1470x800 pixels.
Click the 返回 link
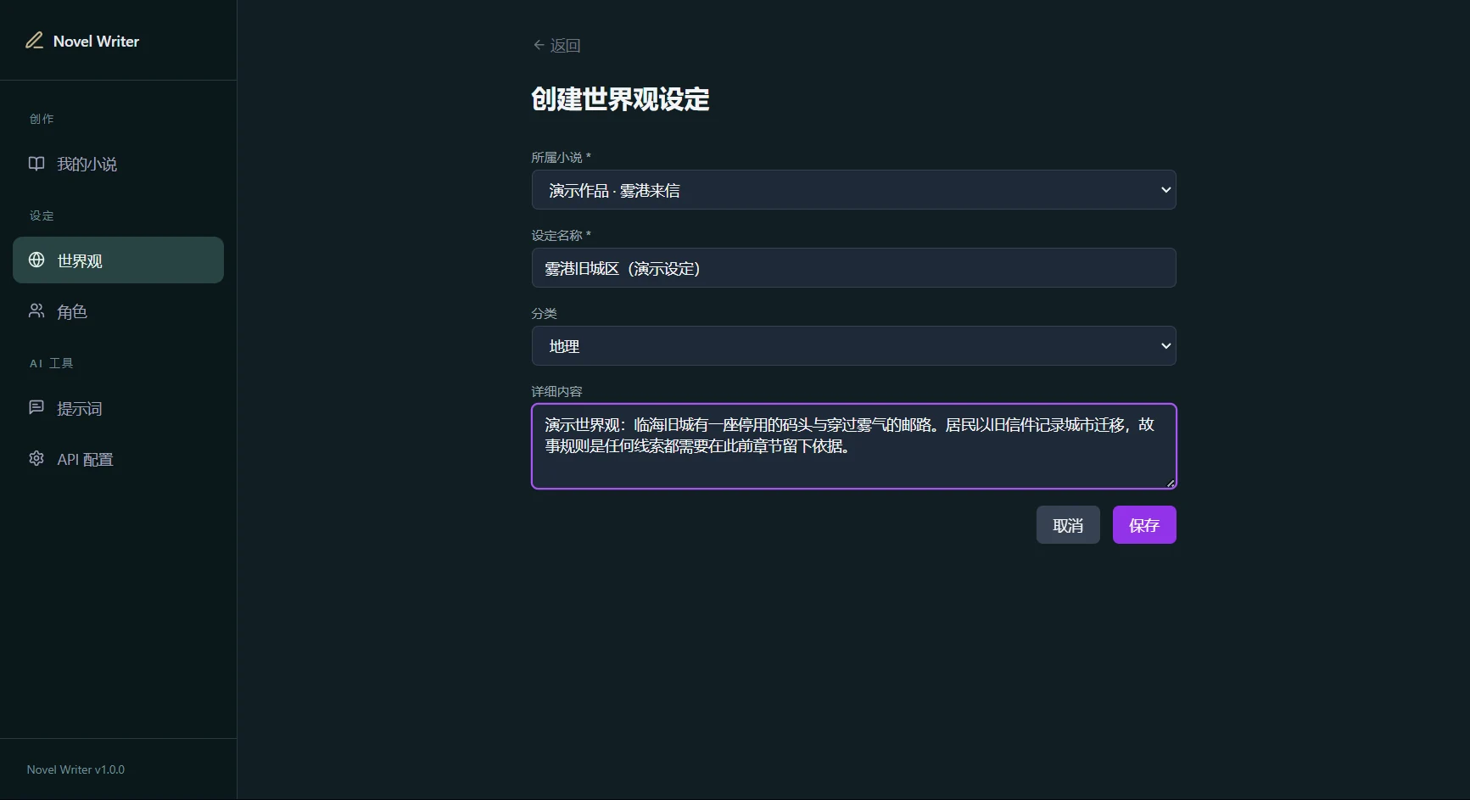point(556,45)
